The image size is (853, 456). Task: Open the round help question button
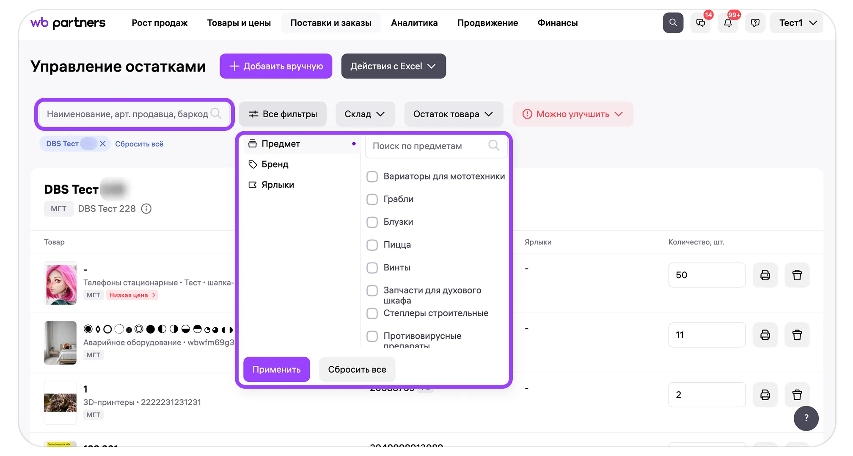click(806, 418)
